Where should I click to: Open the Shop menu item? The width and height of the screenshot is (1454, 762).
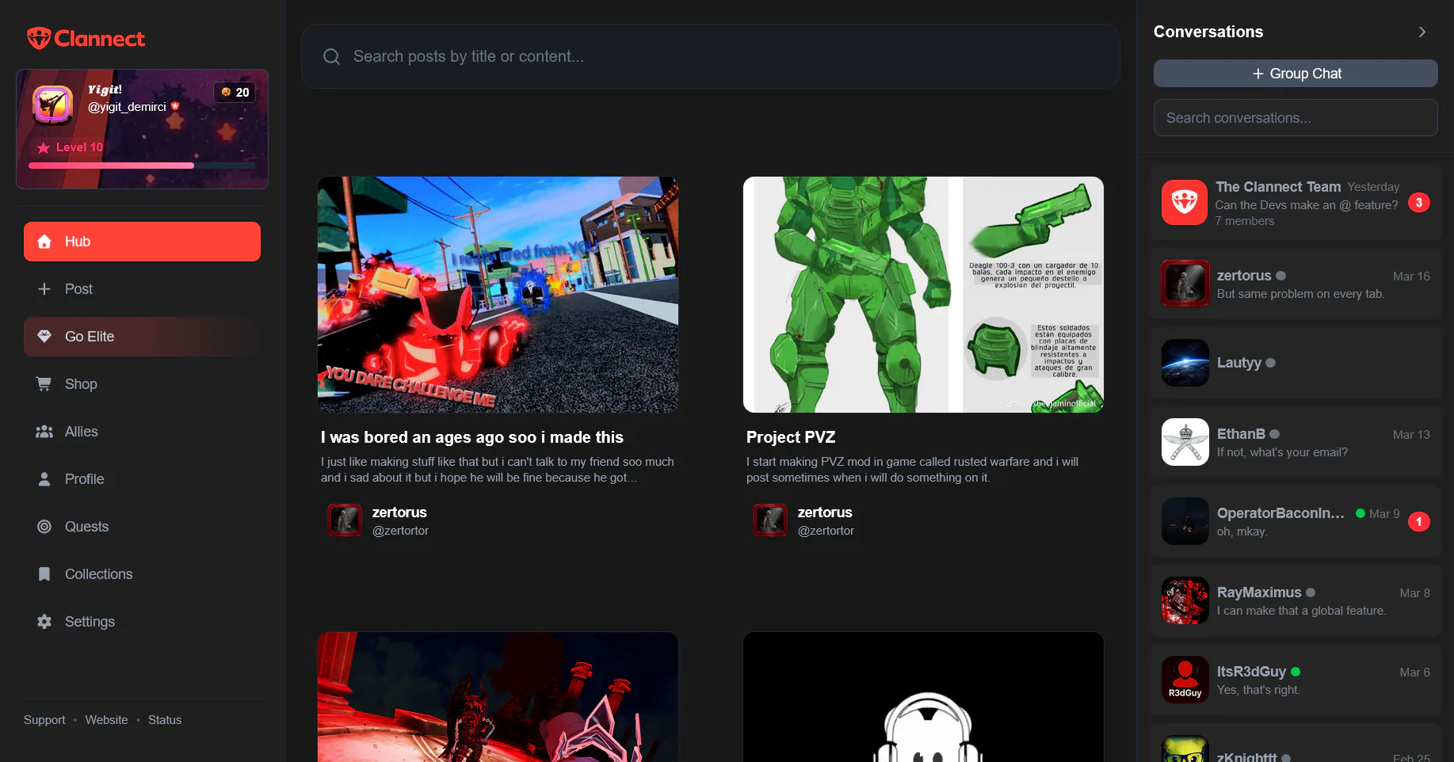tap(142, 384)
